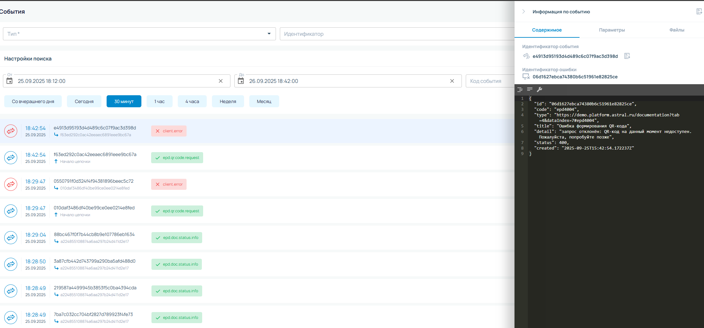704x328 pixels.
Task: Click event icon for 219587a4499945b3853f5c0ba4394cda
Action: click(x=11, y=291)
